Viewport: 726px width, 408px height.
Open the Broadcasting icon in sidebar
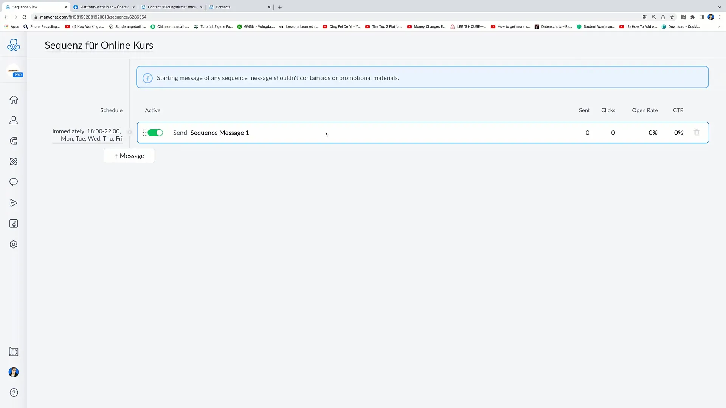(x=14, y=202)
